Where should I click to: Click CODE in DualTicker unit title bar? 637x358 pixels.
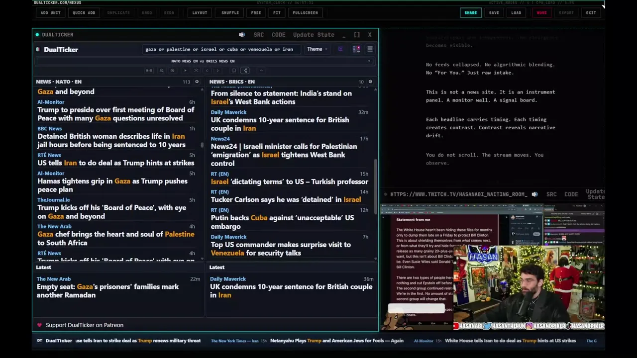click(x=278, y=35)
